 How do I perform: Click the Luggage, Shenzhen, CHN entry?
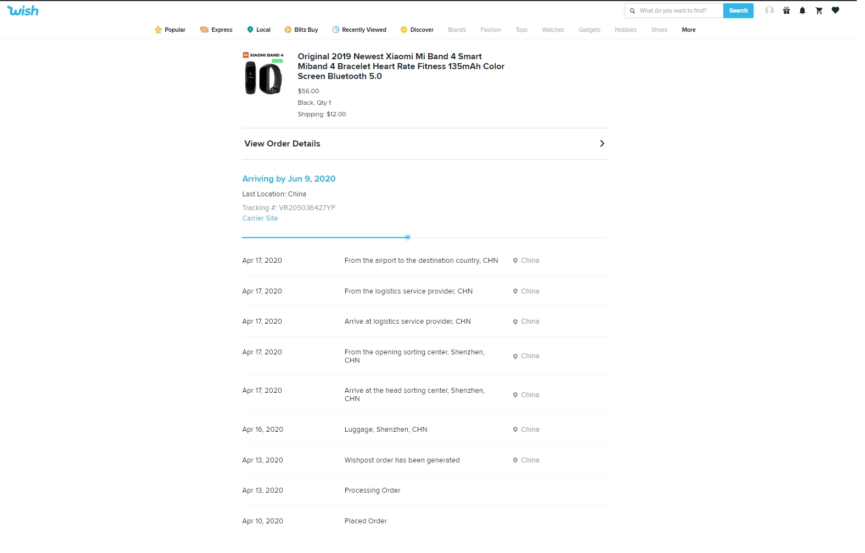click(386, 430)
